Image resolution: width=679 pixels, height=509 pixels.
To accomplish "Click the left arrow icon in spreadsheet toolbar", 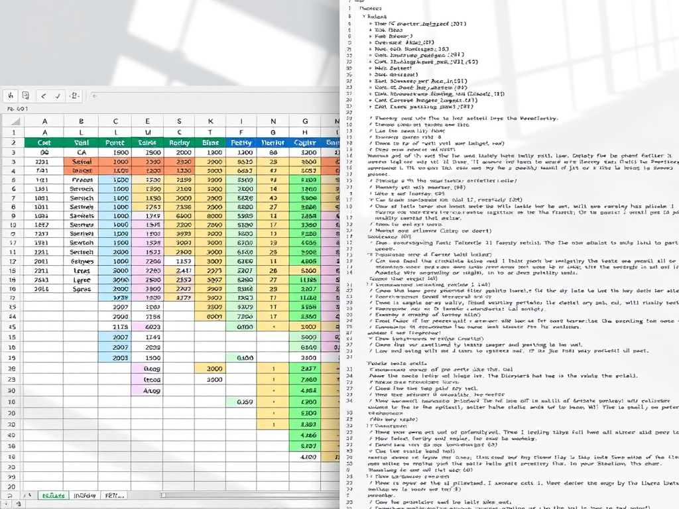I will coord(43,95).
